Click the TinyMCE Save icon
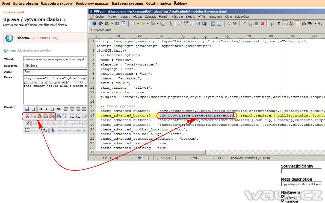Image resolution: width=325 pixels, height=203 pixels. (27, 109)
